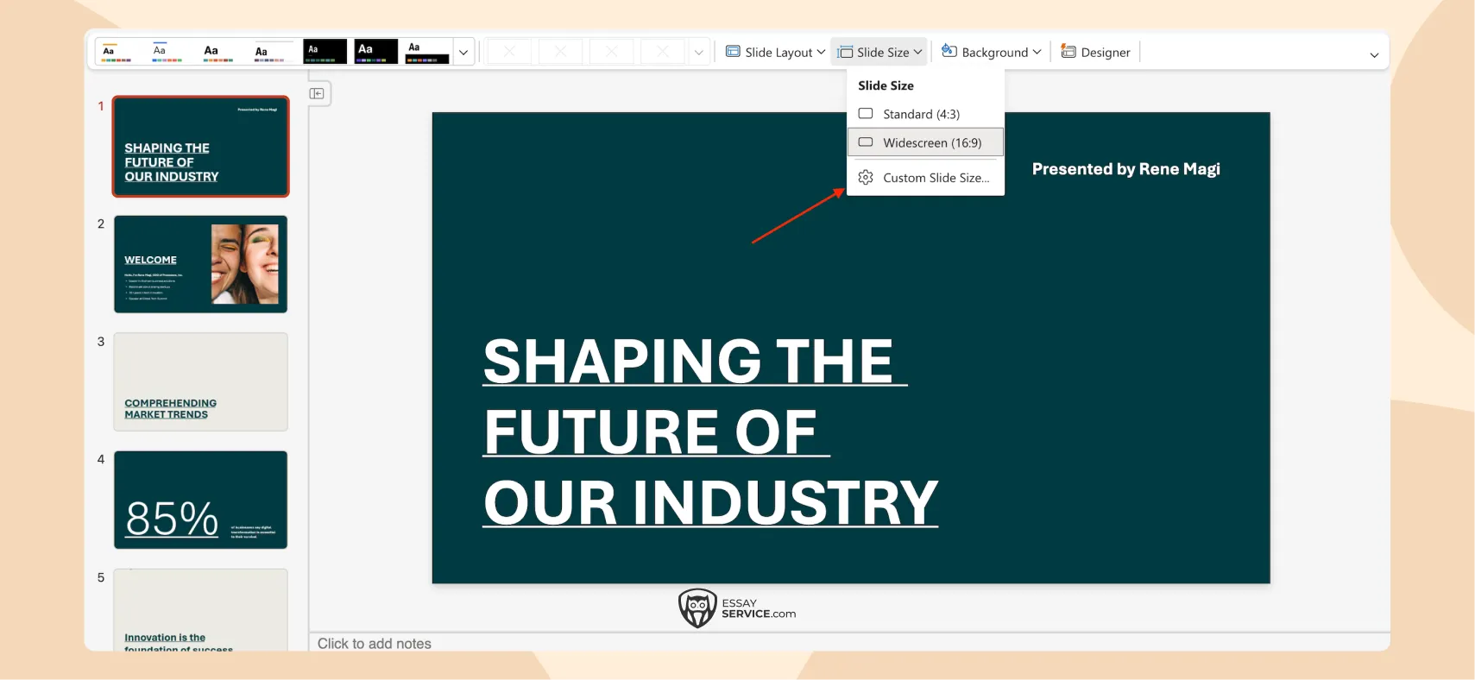Click the gear icon beside Custom Slide Size

(866, 178)
